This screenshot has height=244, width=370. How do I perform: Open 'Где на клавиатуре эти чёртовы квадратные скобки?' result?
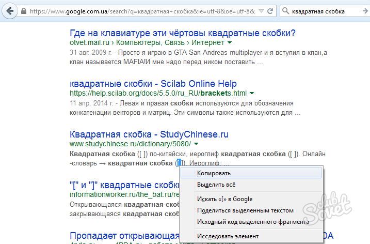[182, 33]
